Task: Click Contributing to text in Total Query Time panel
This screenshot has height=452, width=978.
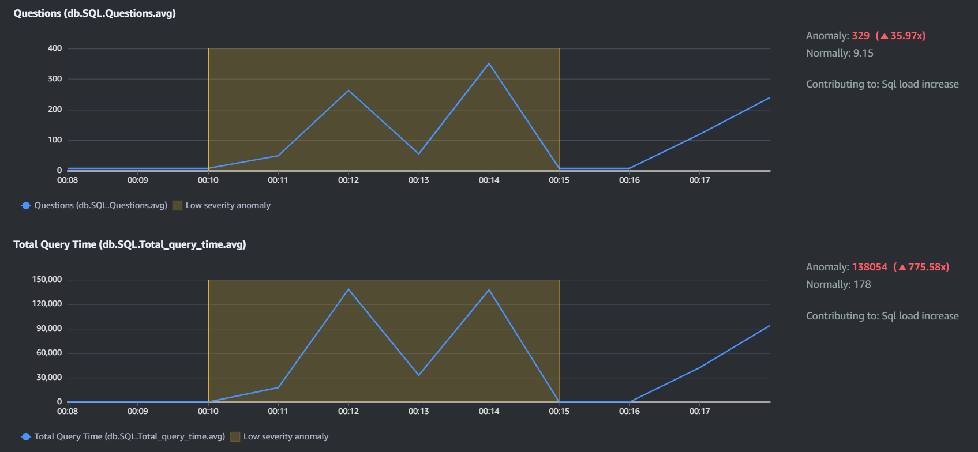Action: pyautogui.click(x=882, y=316)
